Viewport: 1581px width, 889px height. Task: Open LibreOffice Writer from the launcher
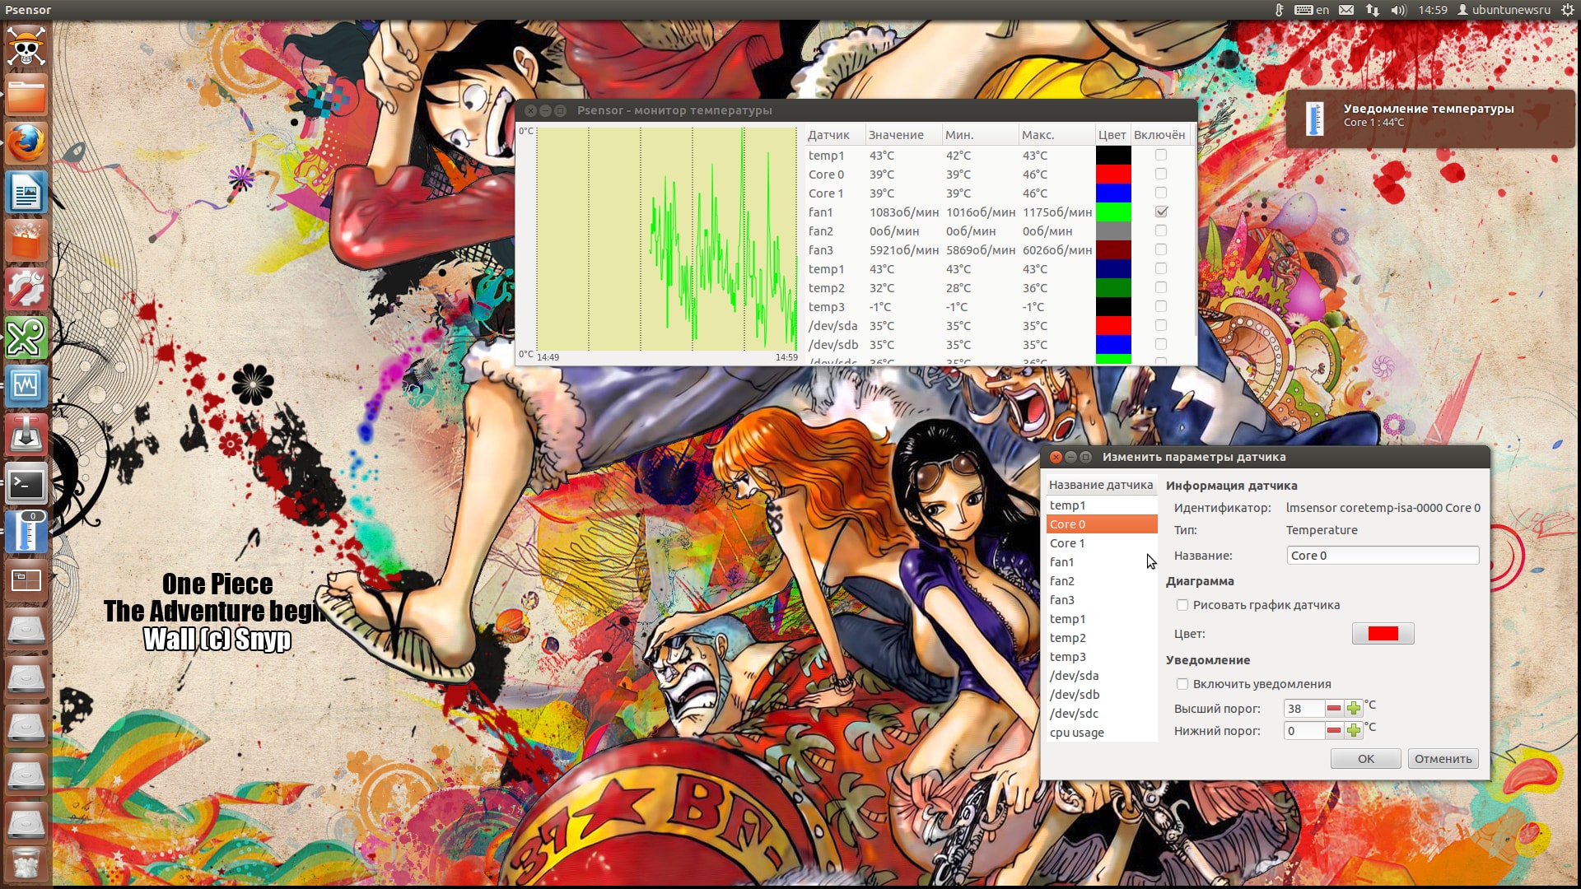click(x=26, y=193)
